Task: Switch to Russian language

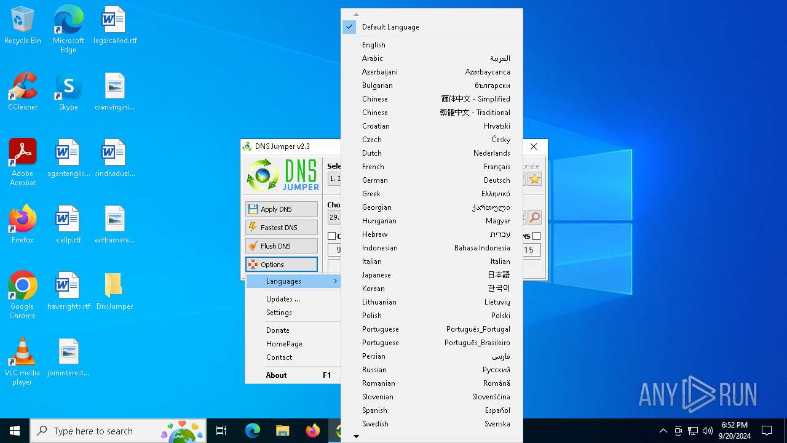Action: (x=432, y=370)
